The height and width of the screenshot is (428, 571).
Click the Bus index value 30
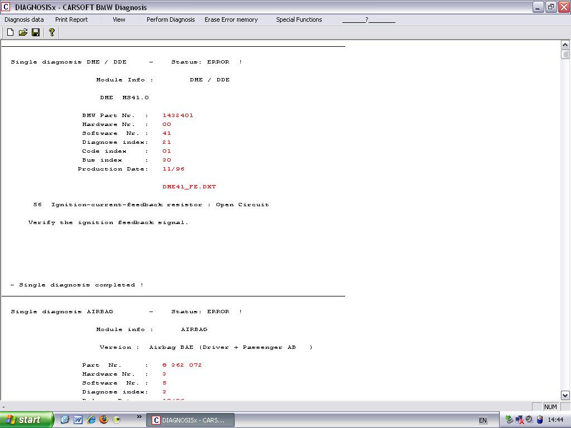tap(167, 160)
